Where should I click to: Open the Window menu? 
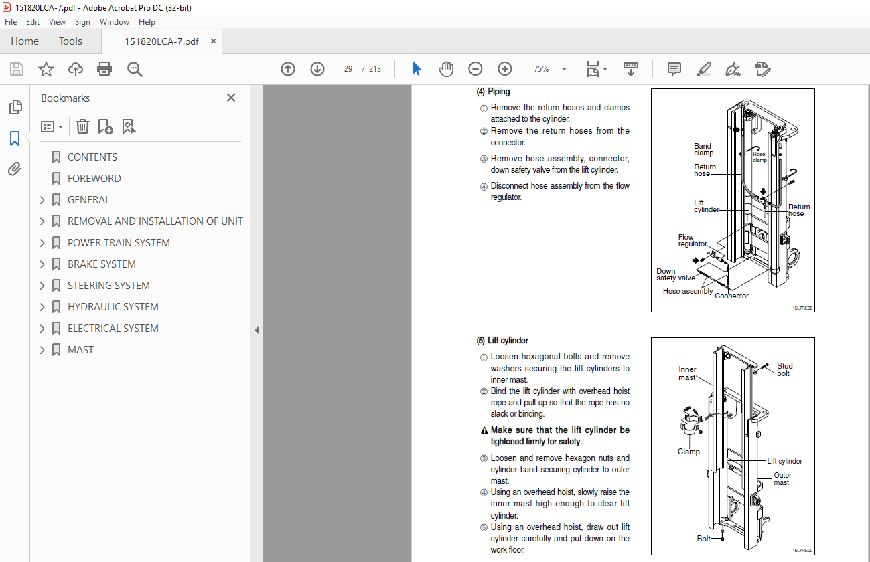point(115,22)
